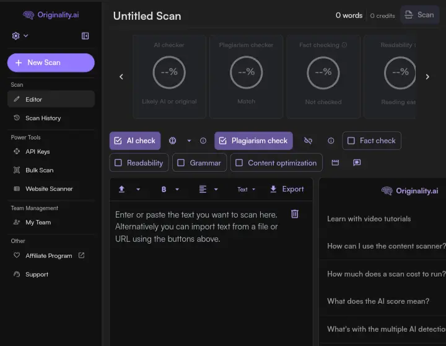Click the Originality.ai logo in sidebar
The width and height of the screenshot is (446, 346).
51,15
